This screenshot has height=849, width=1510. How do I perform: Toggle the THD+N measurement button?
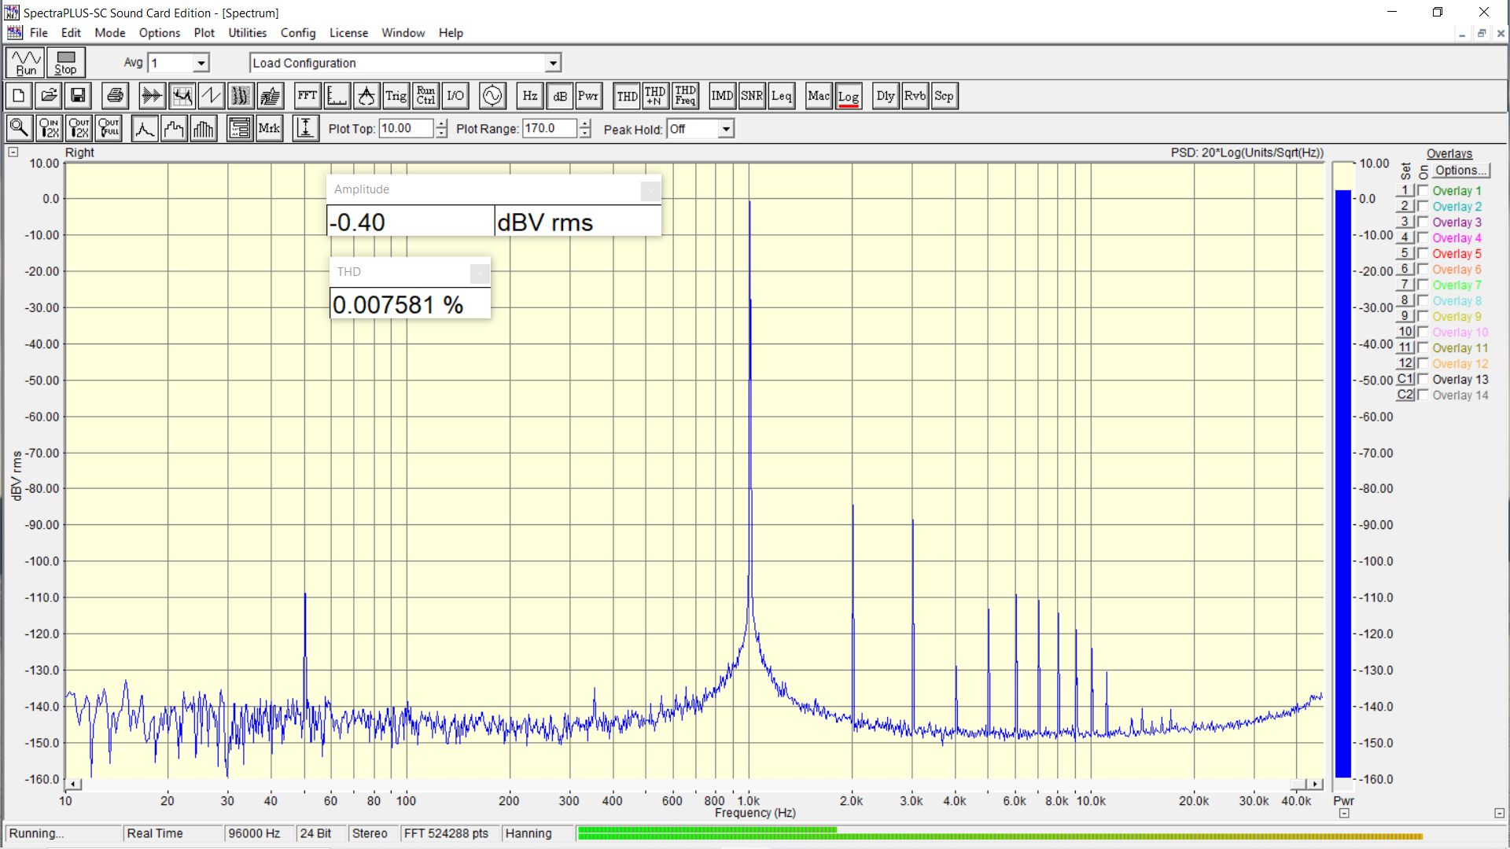point(655,96)
